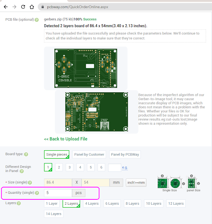Open the Quantity field showing 5

(58, 193)
